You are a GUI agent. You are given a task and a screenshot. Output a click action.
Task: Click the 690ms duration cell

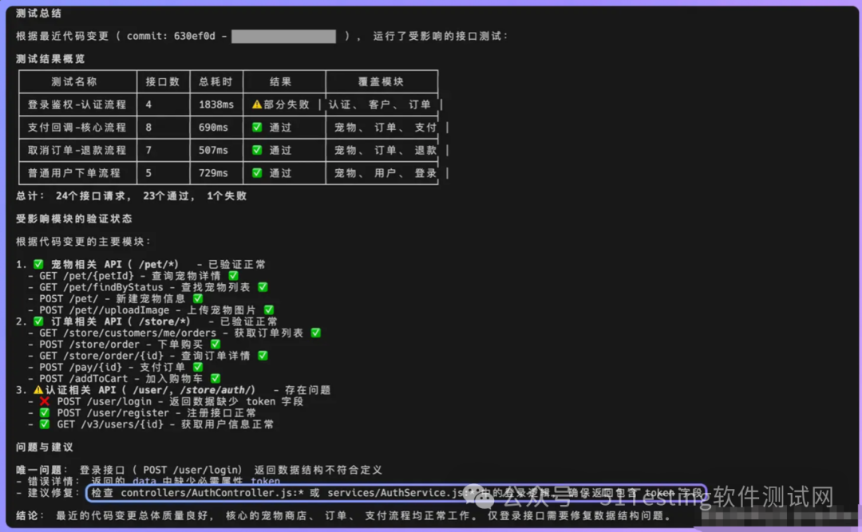coord(213,128)
